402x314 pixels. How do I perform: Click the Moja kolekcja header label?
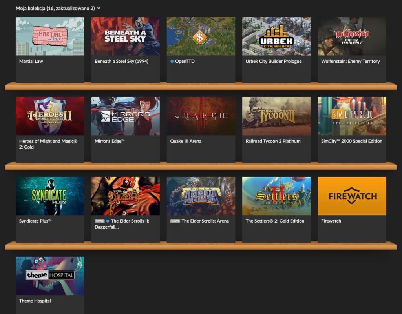(x=55, y=9)
